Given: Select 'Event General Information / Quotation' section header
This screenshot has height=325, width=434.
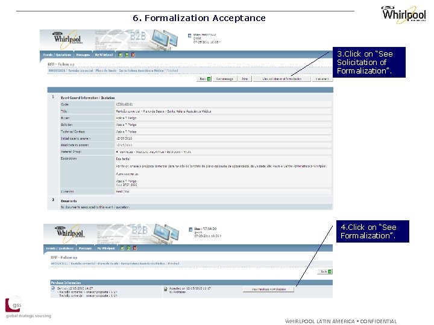Looking at the screenshot, I should pyautogui.click(x=88, y=98).
